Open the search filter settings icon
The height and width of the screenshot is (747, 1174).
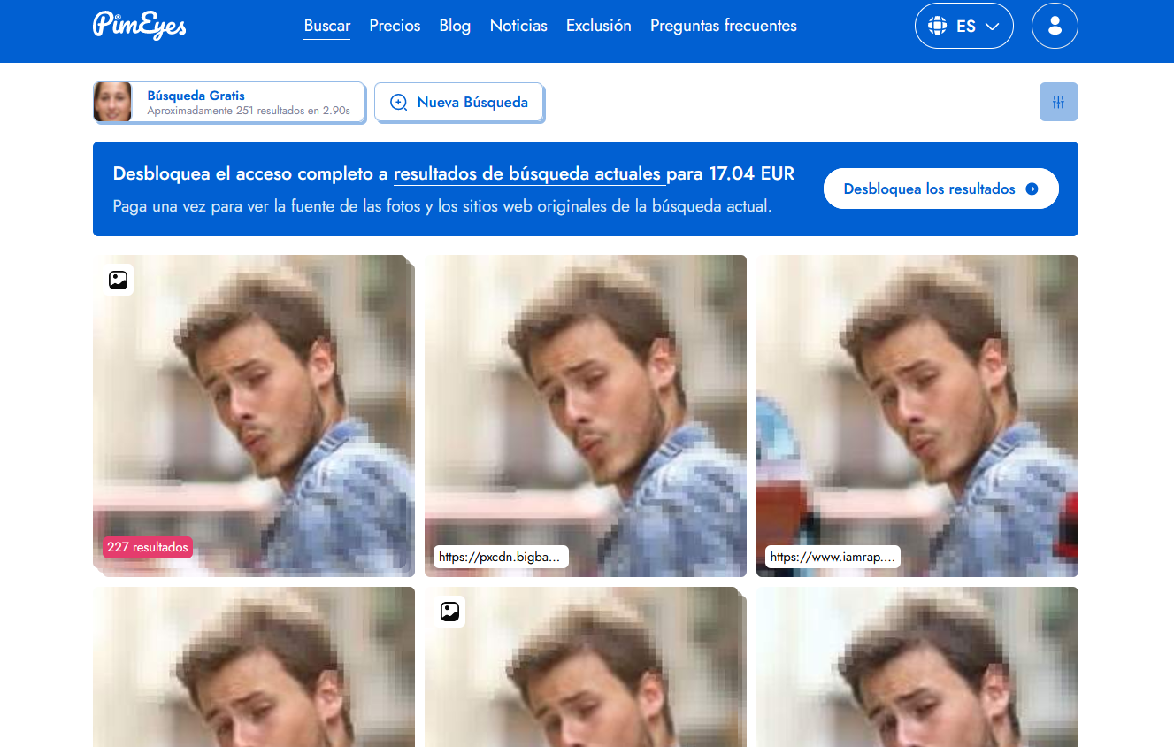pyautogui.click(x=1058, y=102)
